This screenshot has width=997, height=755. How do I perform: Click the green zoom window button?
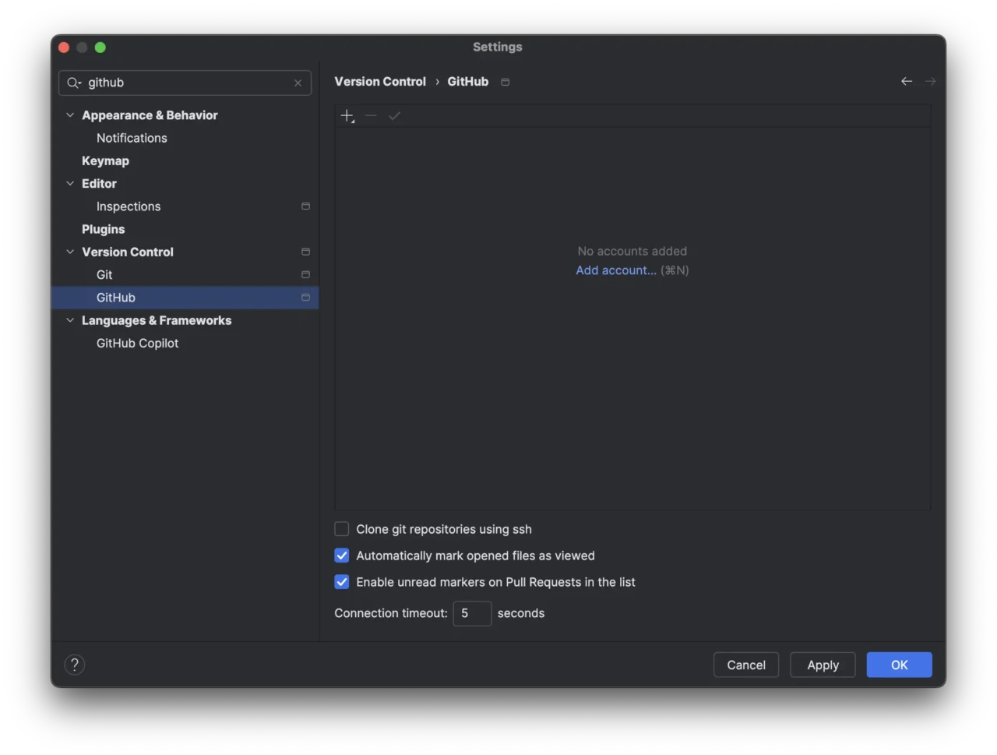coord(100,48)
